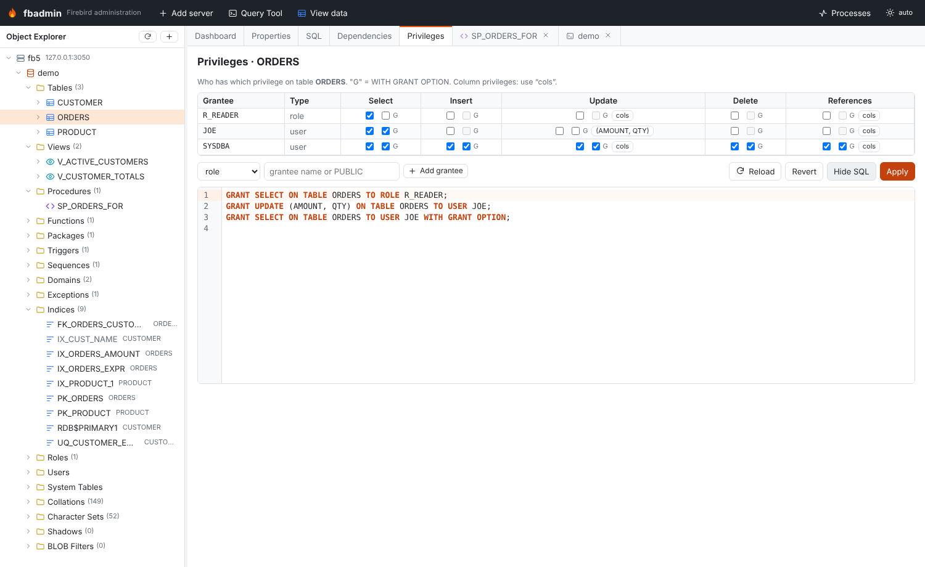The height and width of the screenshot is (567, 925).
Task: Expand the Sequences folder
Action: 28,265
